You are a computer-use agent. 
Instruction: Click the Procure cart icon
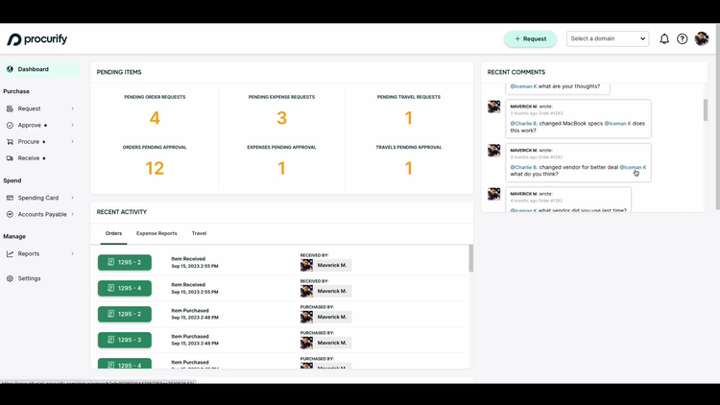pyautogui.click(x=10, y=142)
